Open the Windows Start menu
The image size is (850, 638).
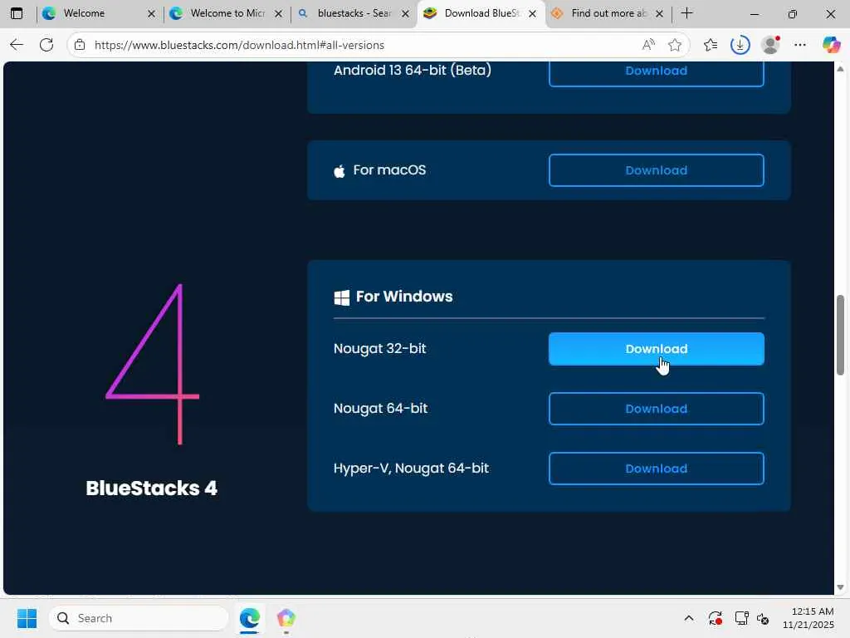tap(27, 618)
